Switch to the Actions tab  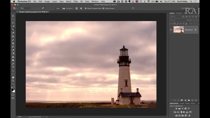click(193, 103)
